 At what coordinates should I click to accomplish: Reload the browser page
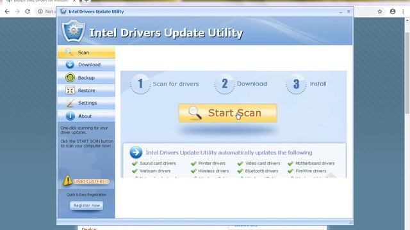point(28,11)
